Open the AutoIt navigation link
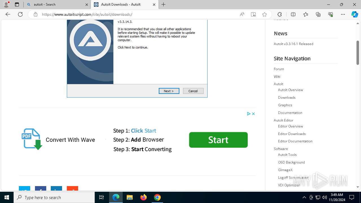The width and height of the screenshot is (361, 203). 278,84
